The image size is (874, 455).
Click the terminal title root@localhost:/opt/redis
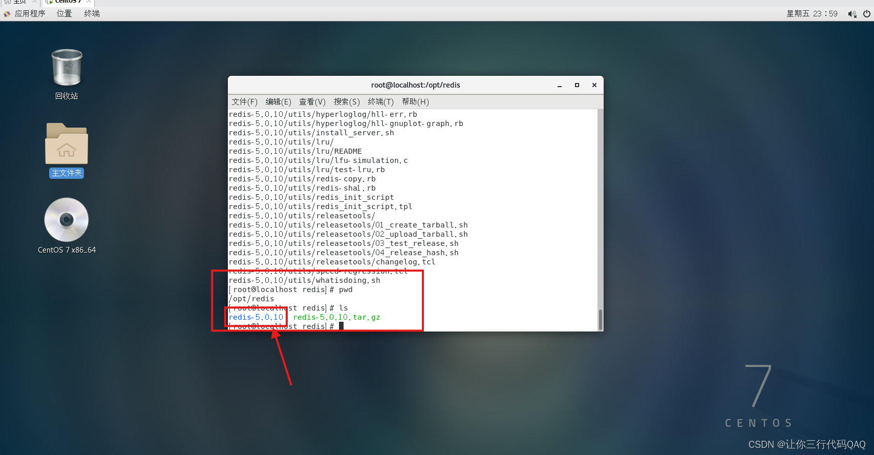tap(416, 85)
